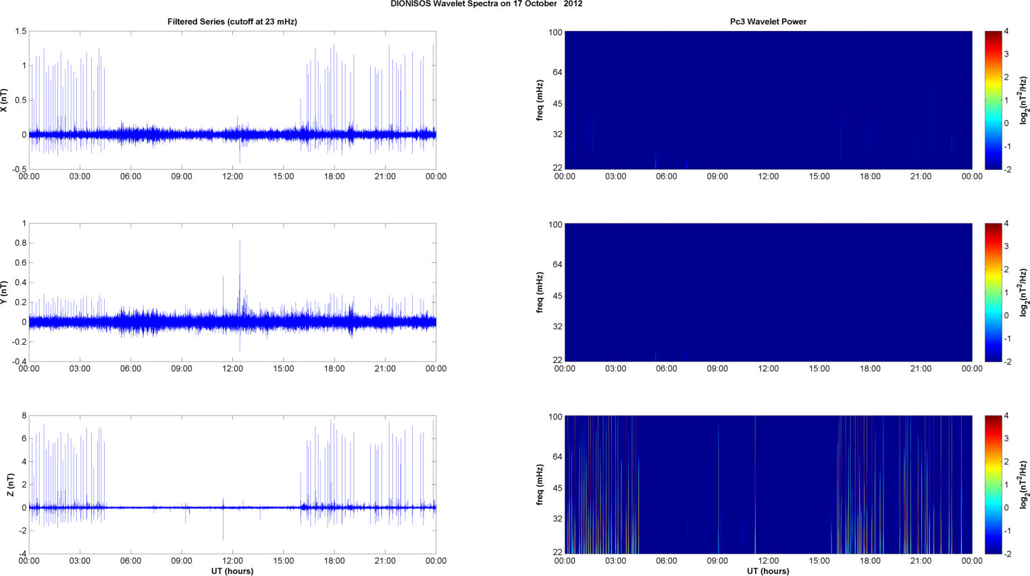Click the X (nT) axis label
This screenshot has width=1030, height=576.
tap(4, 100)
